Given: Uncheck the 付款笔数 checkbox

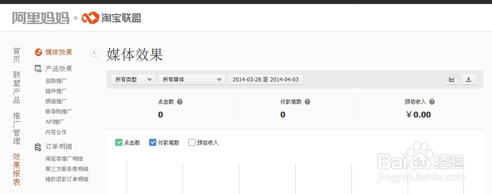Looking at the screenshot, I should click(x=153, y=142).
